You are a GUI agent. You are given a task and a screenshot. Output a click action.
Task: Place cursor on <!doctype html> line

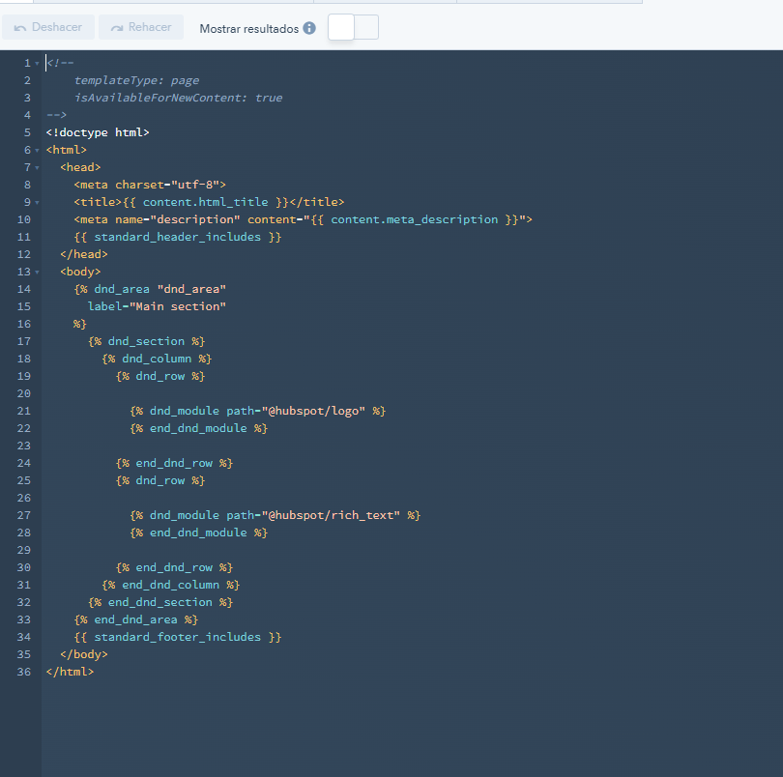coord(98,132)
